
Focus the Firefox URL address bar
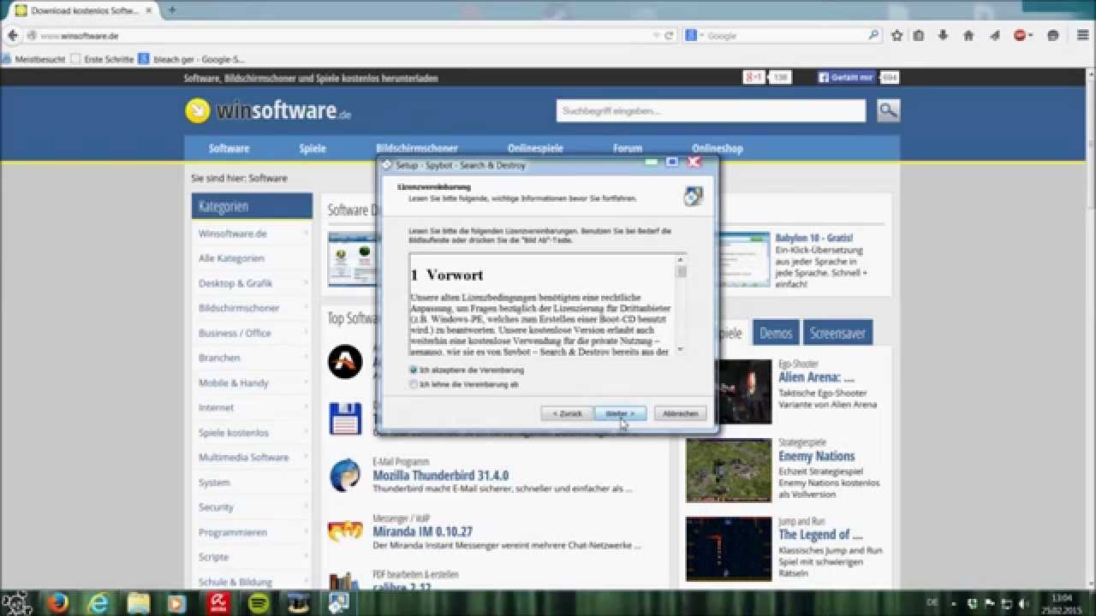[349, 36]
